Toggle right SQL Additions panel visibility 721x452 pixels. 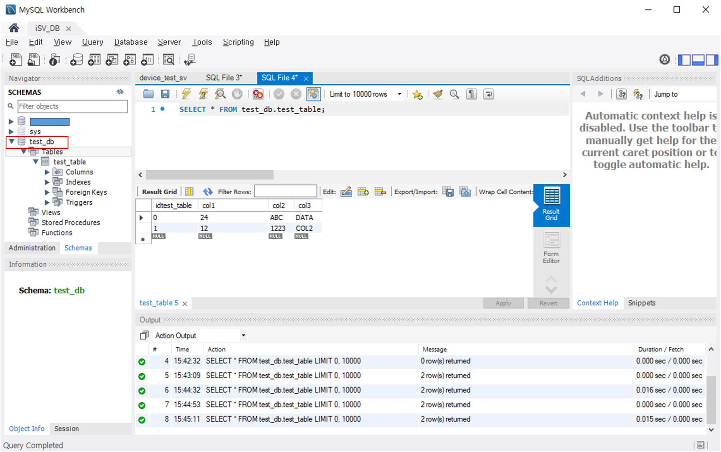tap(712, 60)
